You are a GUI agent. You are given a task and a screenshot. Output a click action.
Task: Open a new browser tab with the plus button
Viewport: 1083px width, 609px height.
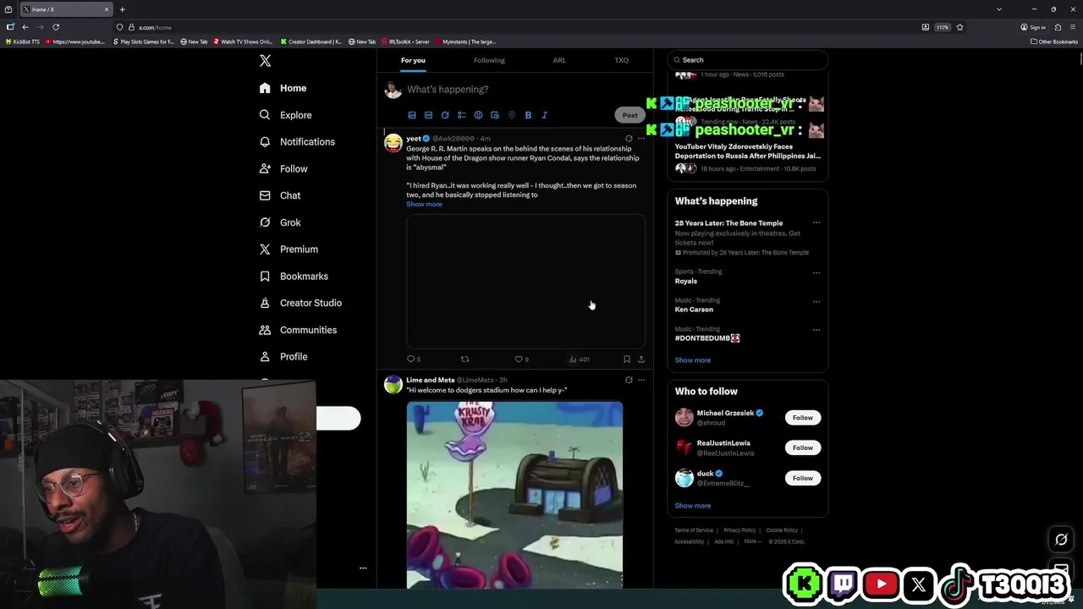coord(122,9)
